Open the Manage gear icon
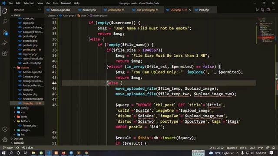 [x=5, y=140]
